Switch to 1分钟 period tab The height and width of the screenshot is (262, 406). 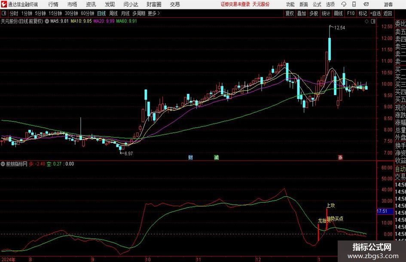point(27,13)
